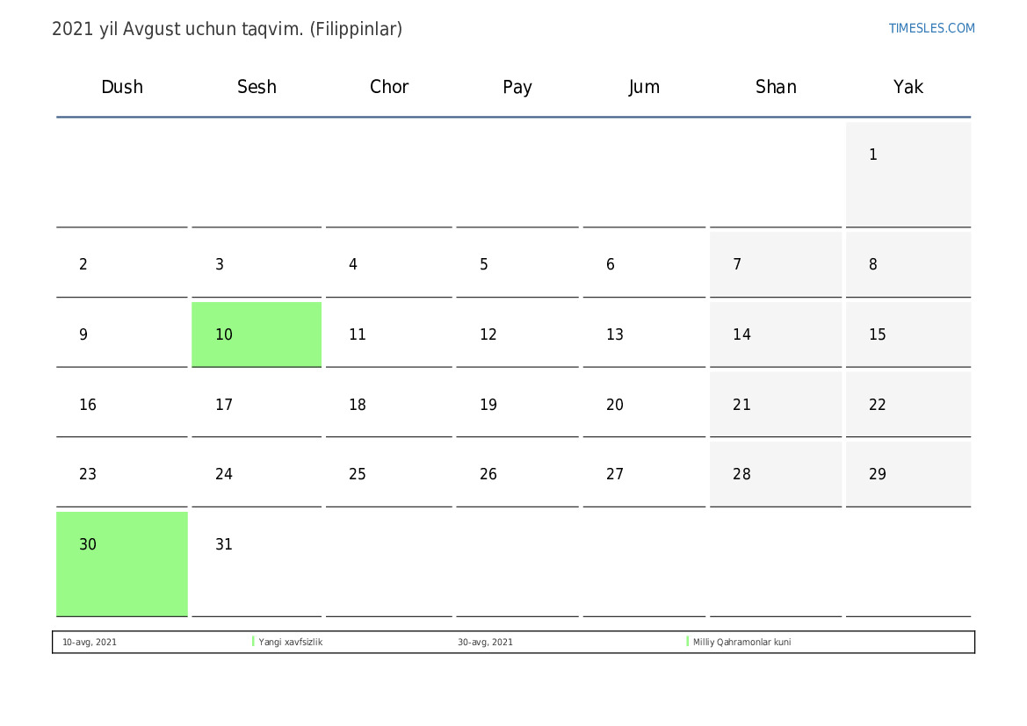
Task: Click the Dush weekday header
Action: tap(122, 87)
